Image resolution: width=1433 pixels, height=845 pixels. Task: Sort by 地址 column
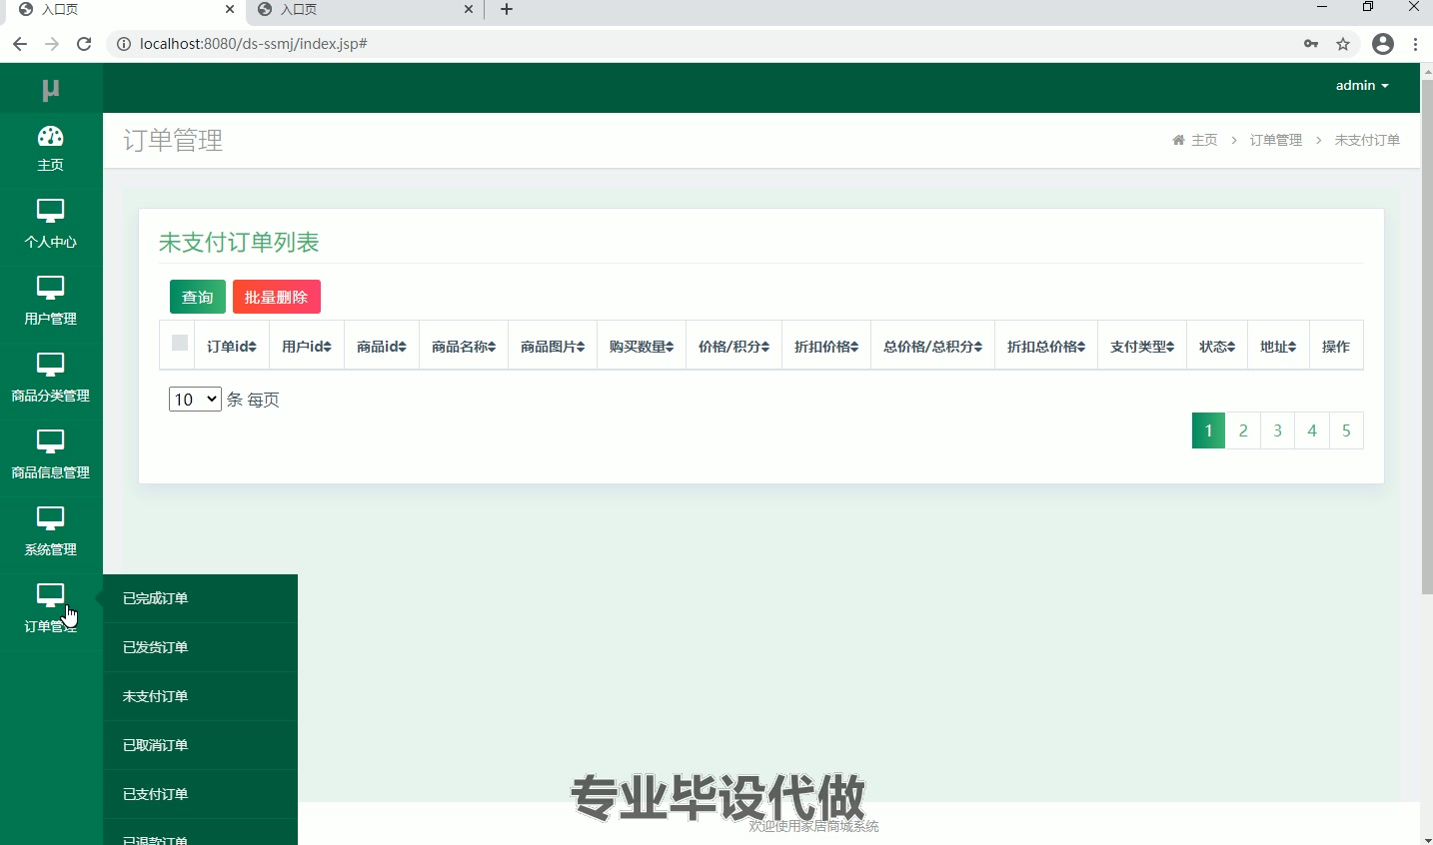pyautogui.click(x=1278, y=347)
